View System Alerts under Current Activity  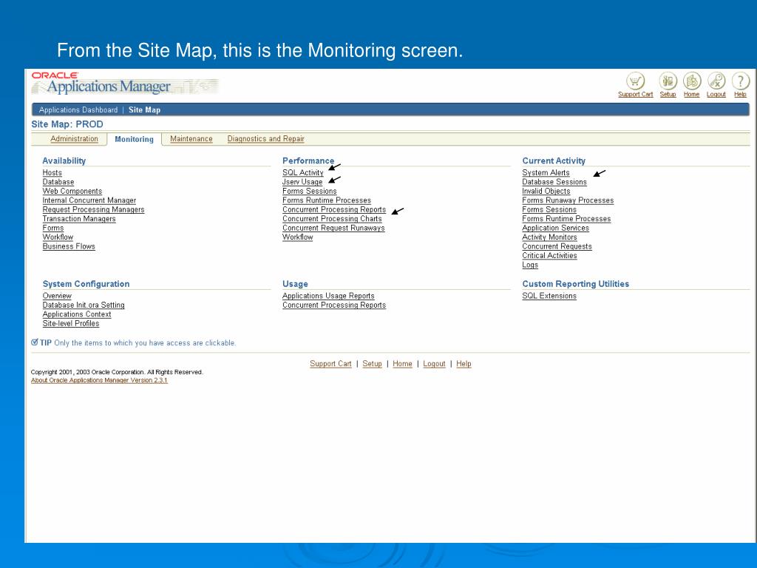click(546, 173)
